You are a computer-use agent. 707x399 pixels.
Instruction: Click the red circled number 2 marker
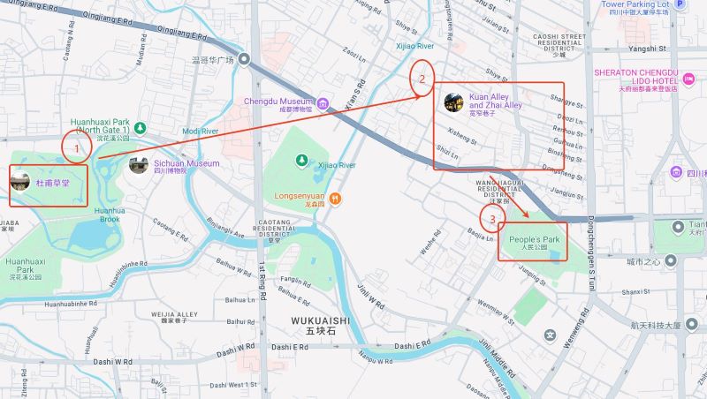coord(422,79)
